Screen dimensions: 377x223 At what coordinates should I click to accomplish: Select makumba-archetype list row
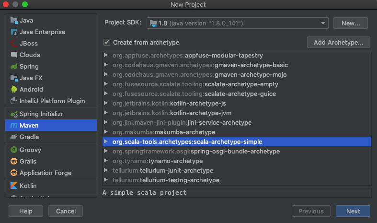[x=237, y=132]
